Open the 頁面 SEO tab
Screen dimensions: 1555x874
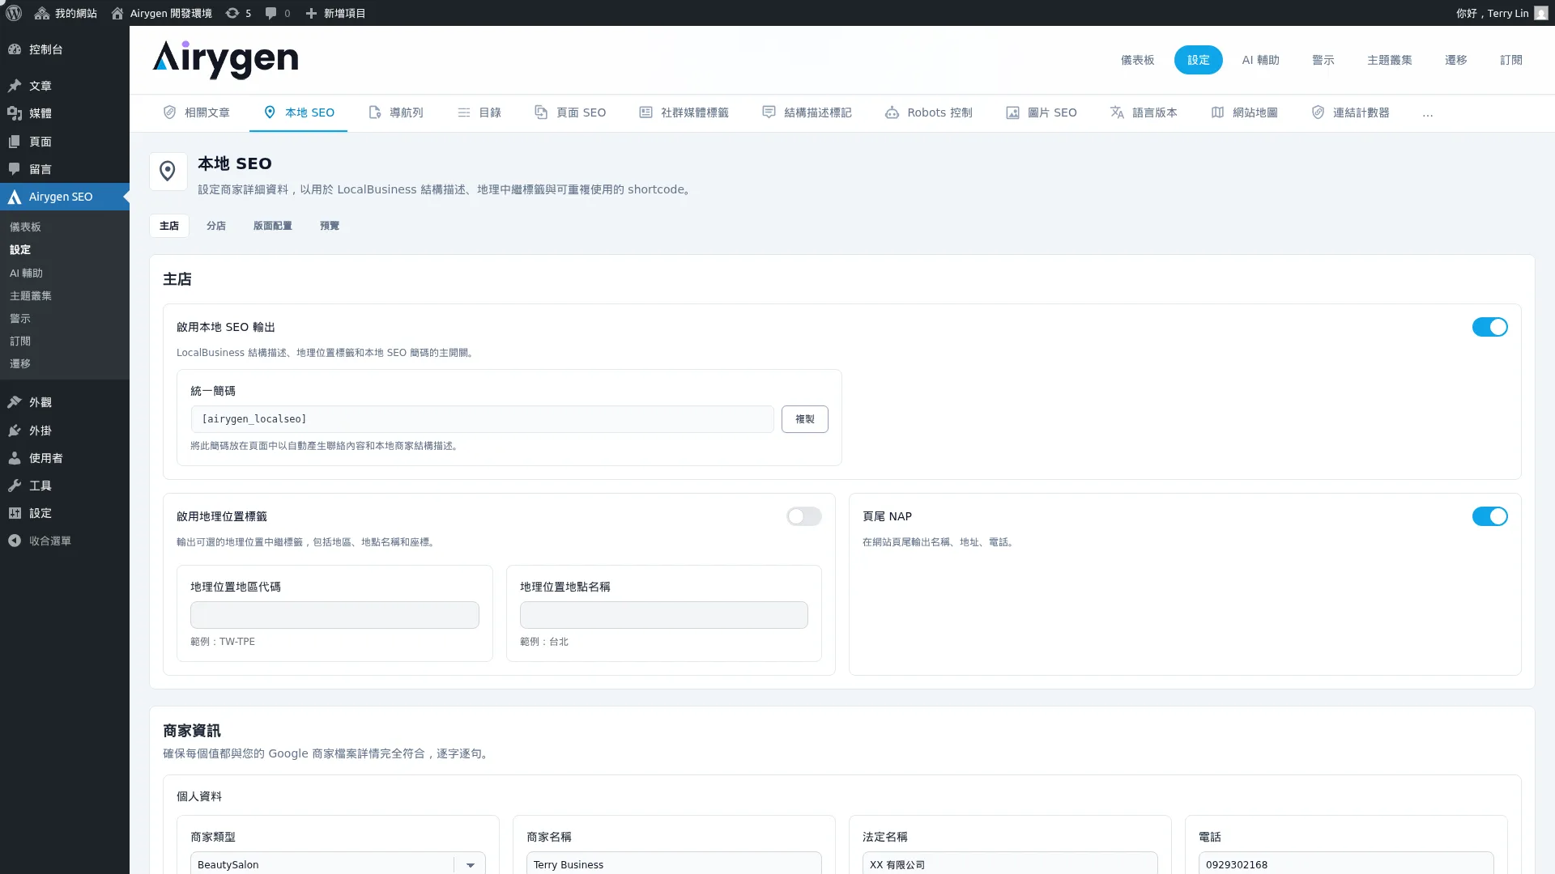pyautogui.click(x=570, y=112)
